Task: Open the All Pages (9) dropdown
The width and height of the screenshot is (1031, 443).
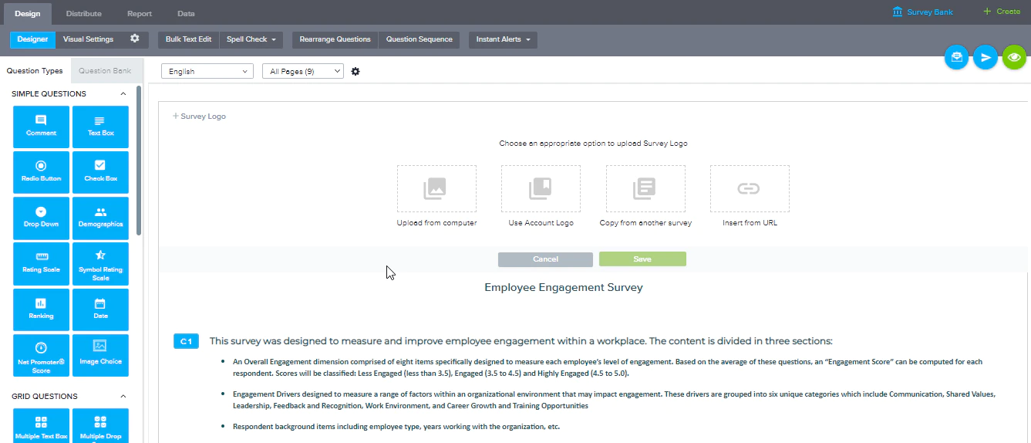Action: (x=302, y=71)
